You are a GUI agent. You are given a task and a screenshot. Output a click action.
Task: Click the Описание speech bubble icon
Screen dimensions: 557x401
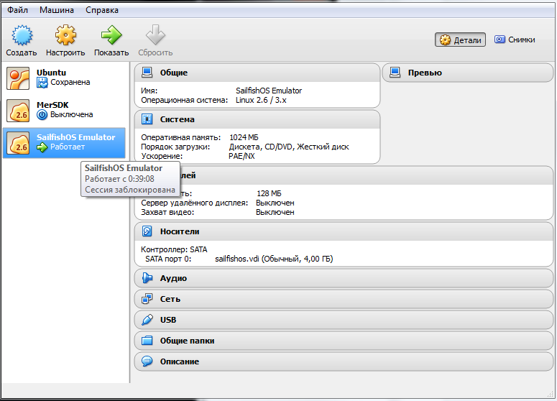[147, 361]
